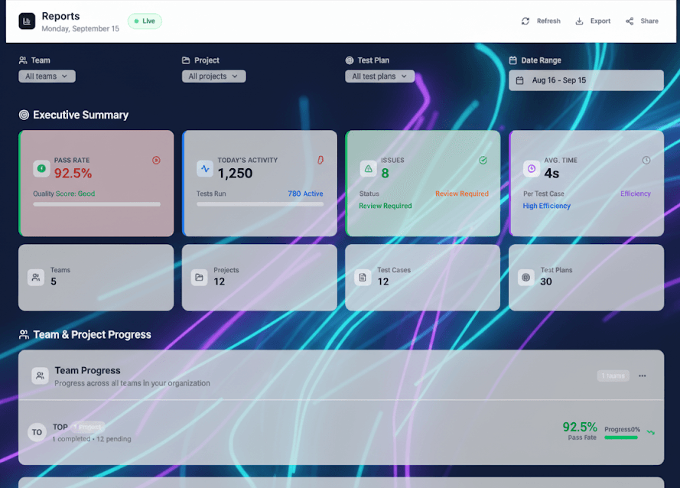Click the Issues triangle icon

point(367,168)
